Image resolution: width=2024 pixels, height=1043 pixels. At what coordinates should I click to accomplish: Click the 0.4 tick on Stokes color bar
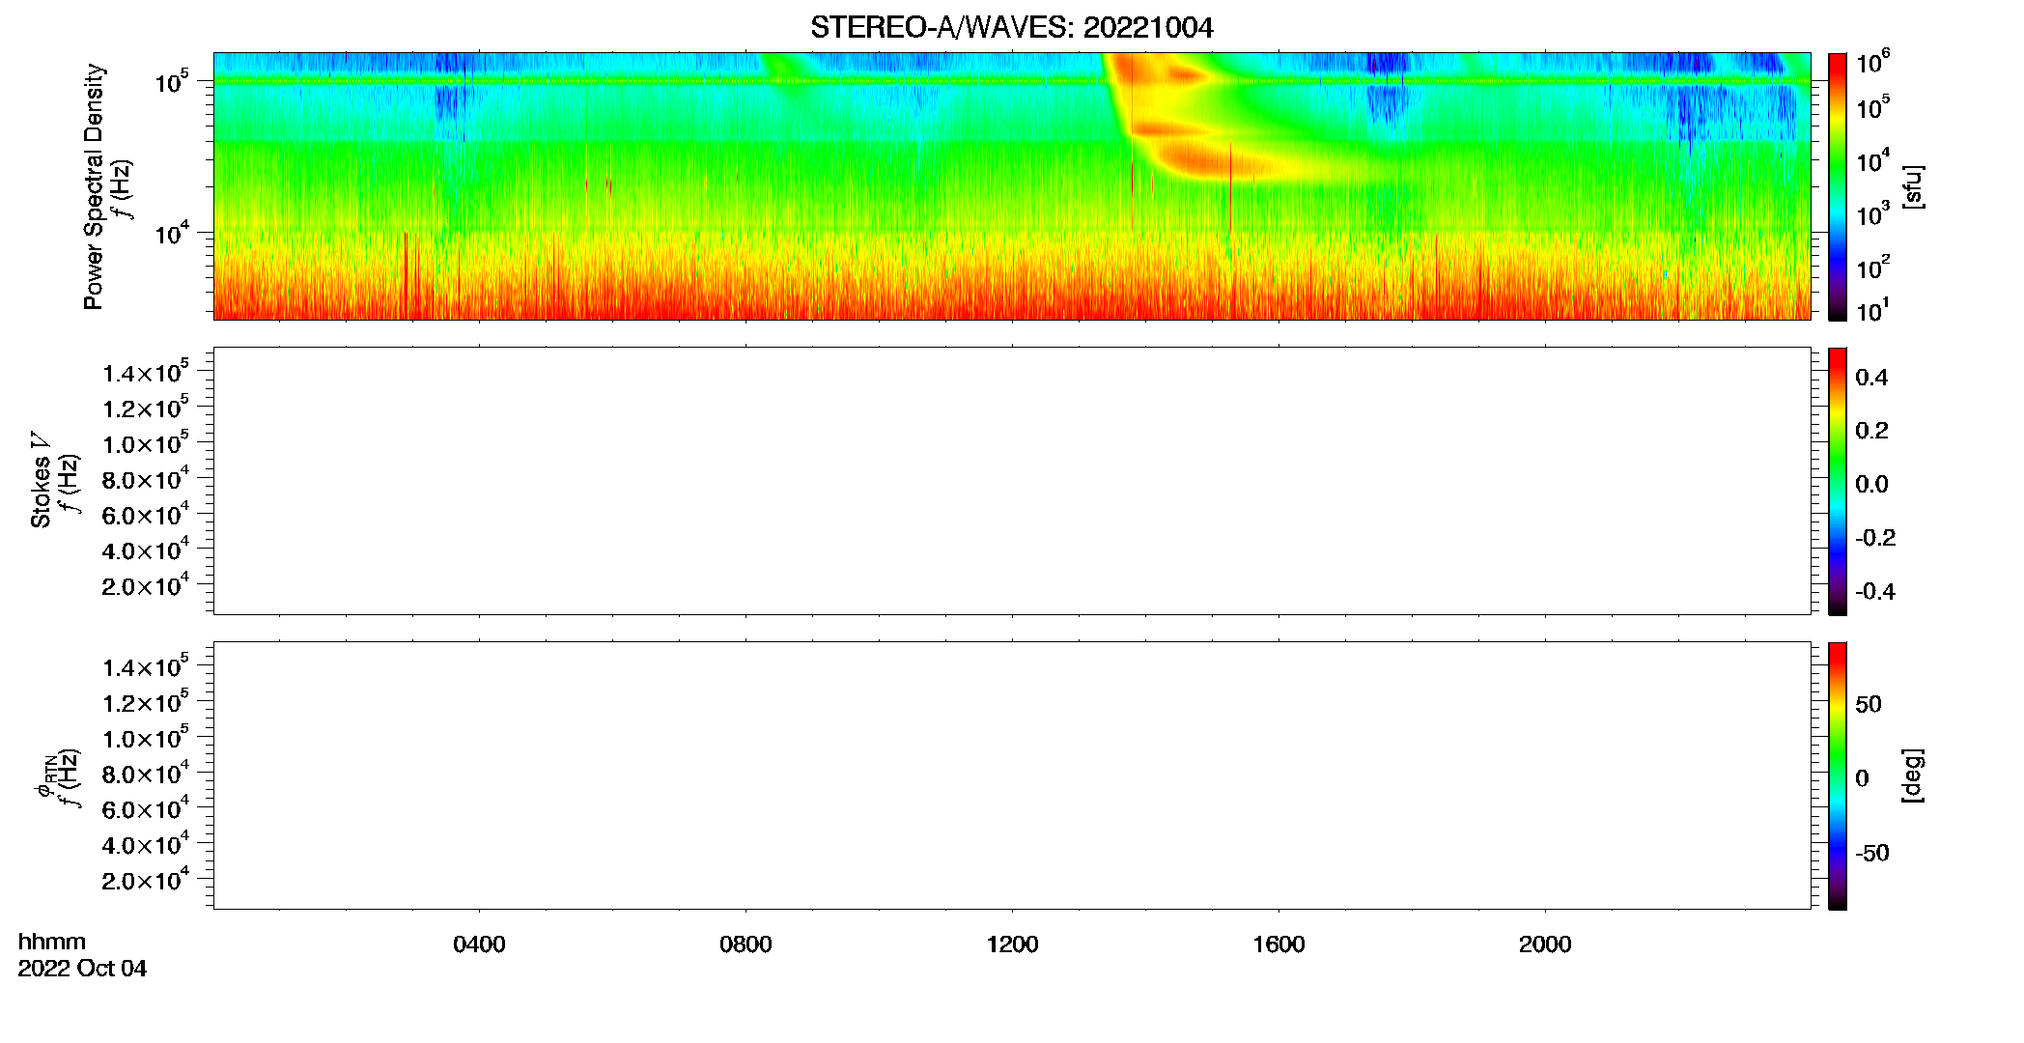pyautogui.click(x=1871, y=378)
